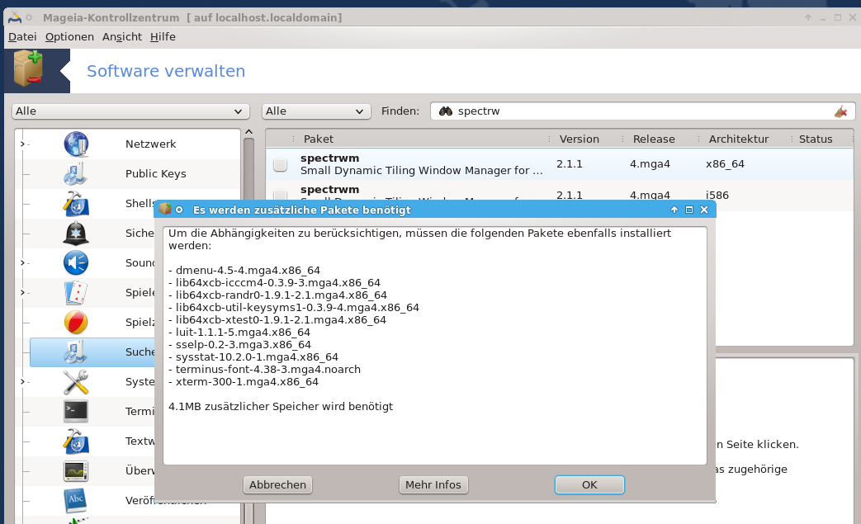Confirm the dependencies with OK
This screenshot has width=861, height=524.
coord(589,485)
